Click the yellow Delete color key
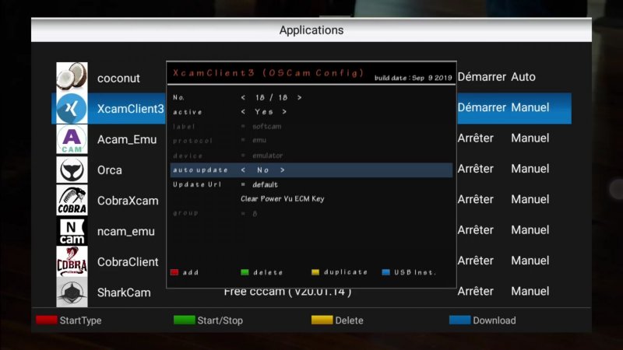This screenshot has height=350, width=623. (322, 320)
